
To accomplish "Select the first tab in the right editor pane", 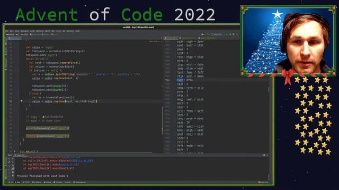I will coord(171,38).
